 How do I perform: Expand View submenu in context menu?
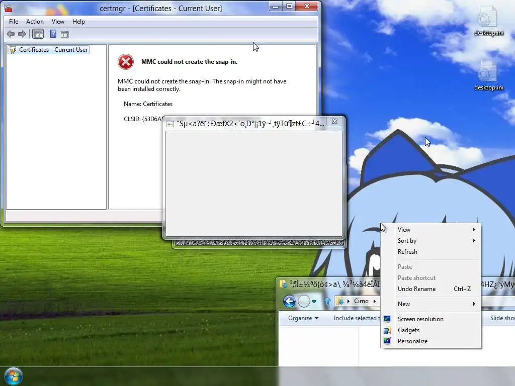431,229
